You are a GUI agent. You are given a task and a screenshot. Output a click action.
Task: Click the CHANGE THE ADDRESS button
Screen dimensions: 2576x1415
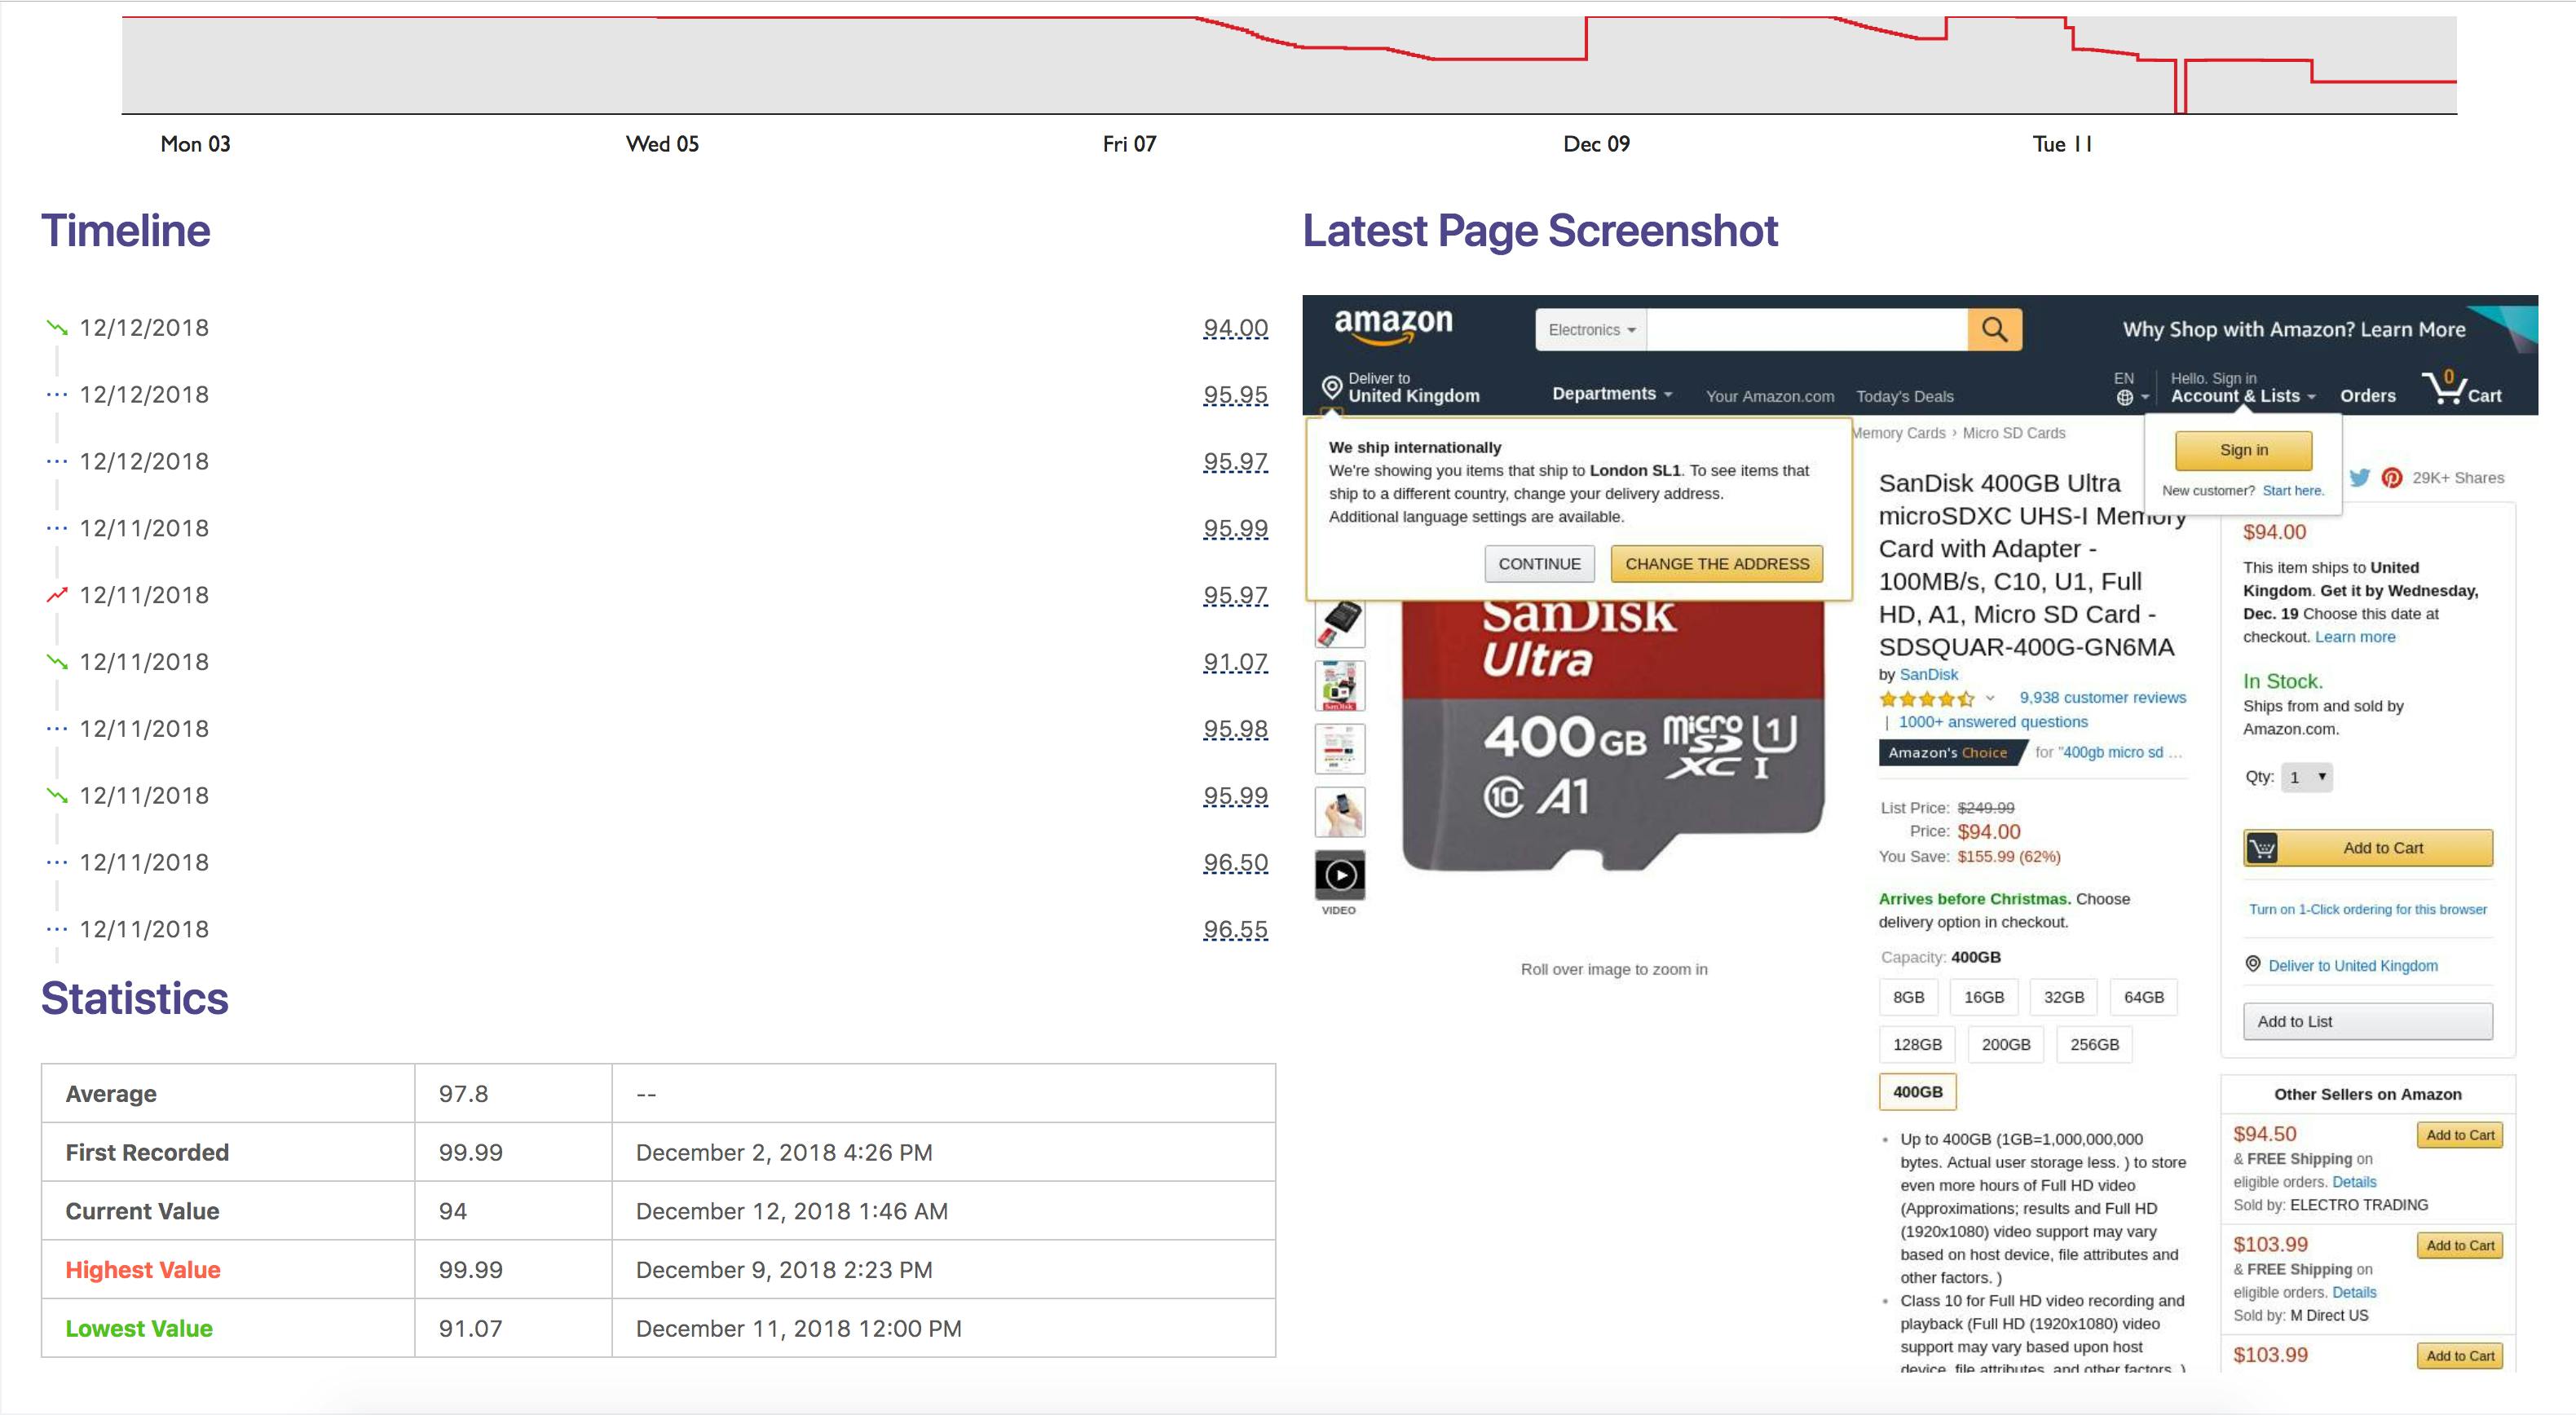click(x=1717, y=564)
